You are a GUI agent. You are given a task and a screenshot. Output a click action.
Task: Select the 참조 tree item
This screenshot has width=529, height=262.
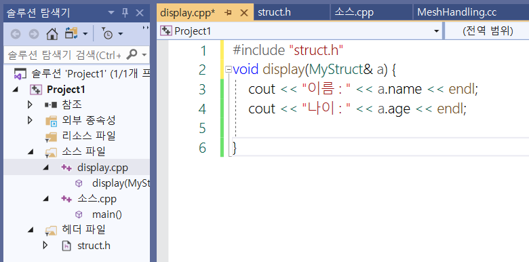[x=72, y=105]
